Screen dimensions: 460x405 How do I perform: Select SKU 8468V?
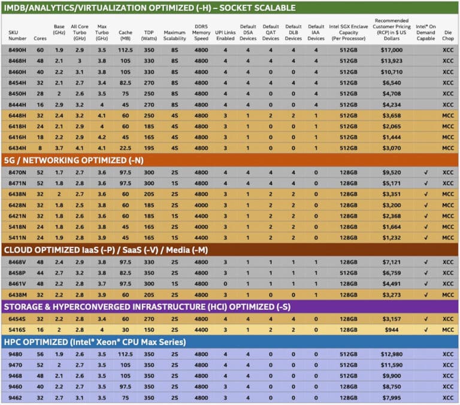17,262
